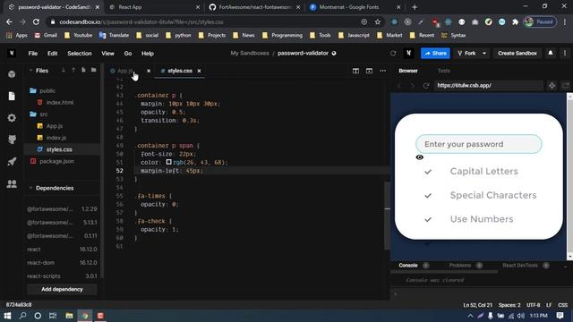Viewport: 573px width, 322px height.
Task: Click the Fork button
Action: click(x=466, y=54)
